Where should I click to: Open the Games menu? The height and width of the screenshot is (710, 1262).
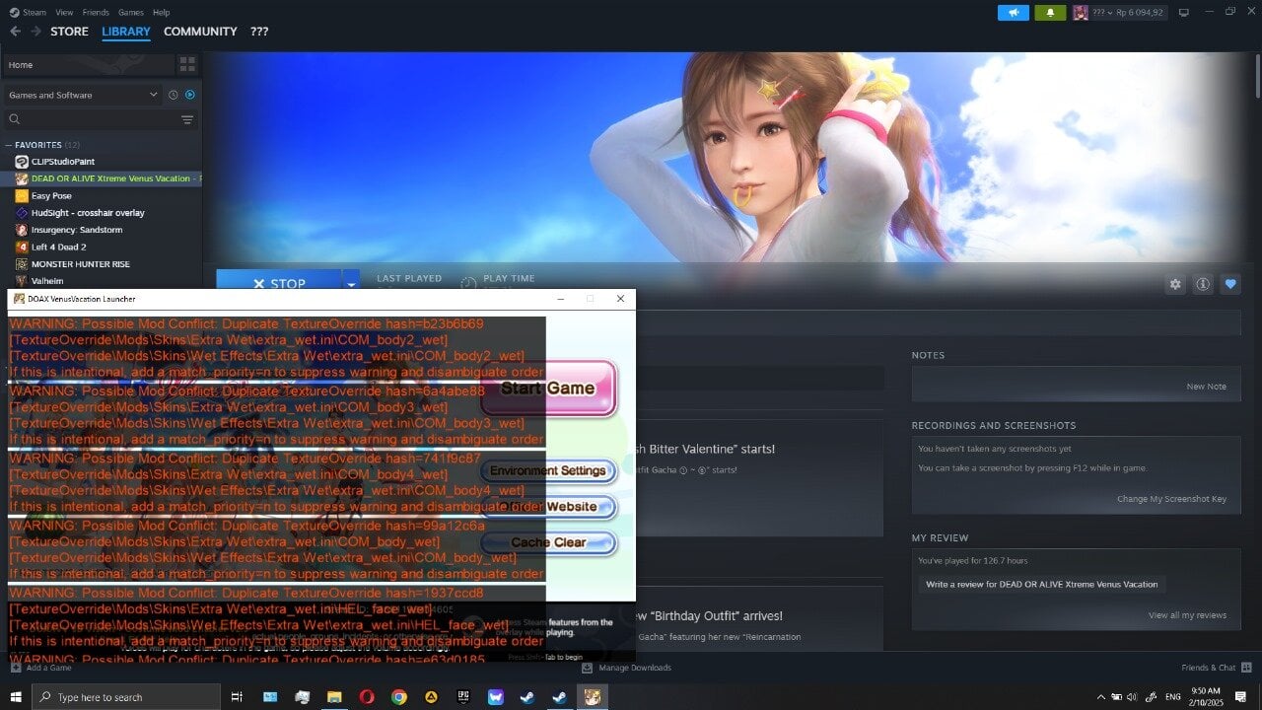[x=130, y=13]
